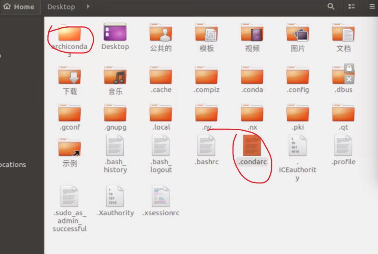Select the locked .dbus folder

tap(343, 74)
